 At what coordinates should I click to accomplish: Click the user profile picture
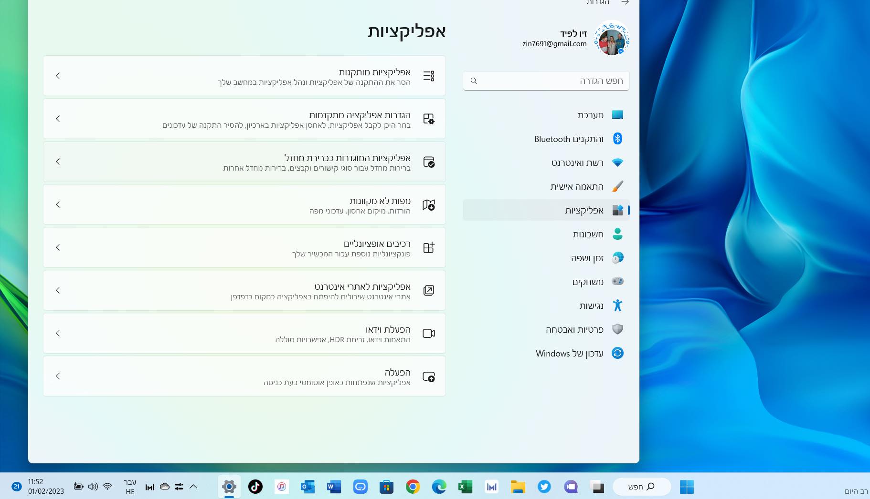coord(611,39)
